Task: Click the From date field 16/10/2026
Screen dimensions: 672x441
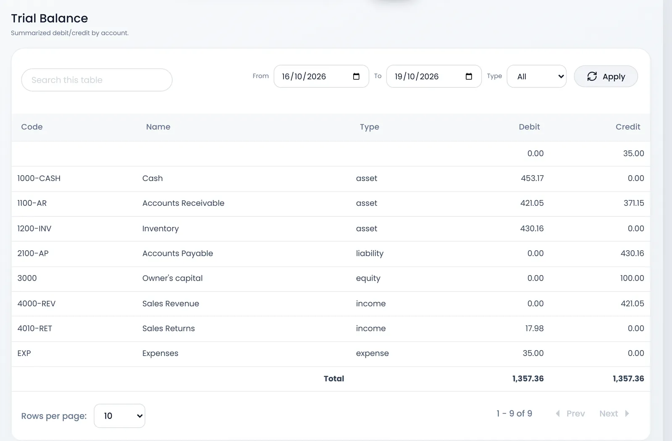Action: pyautogui.click(x=321, y=76)
